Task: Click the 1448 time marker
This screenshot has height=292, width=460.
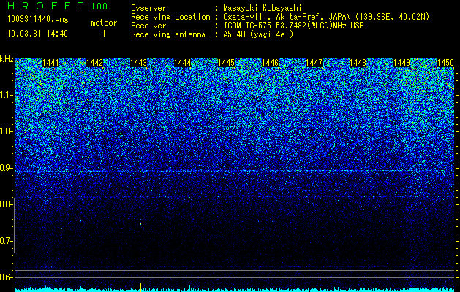Action: point(358,63)
